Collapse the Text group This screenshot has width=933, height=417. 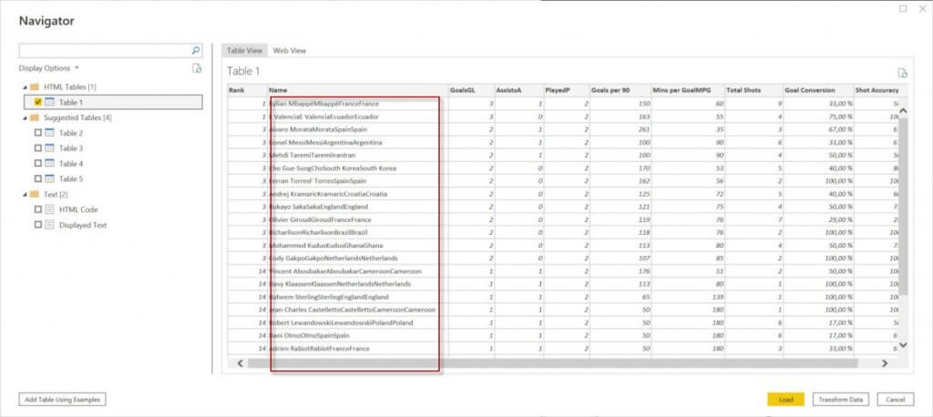click(x=25, y=195)
